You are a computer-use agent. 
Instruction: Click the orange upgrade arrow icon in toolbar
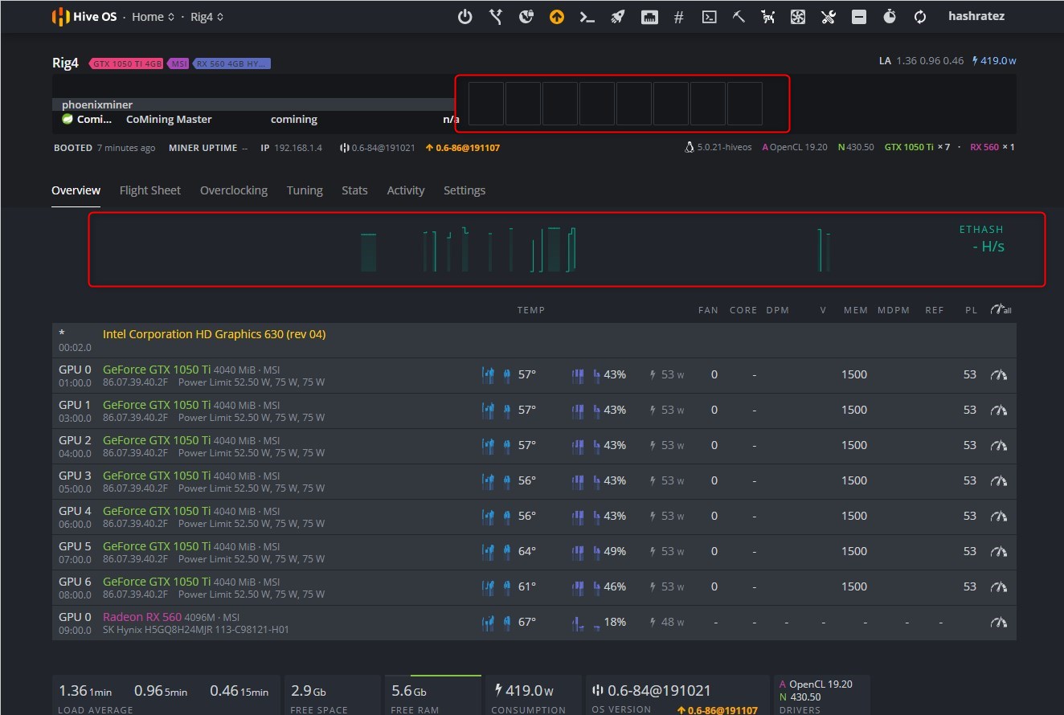click(557, 17)
